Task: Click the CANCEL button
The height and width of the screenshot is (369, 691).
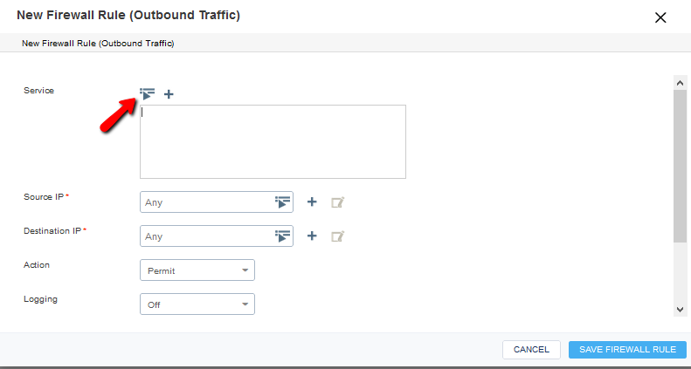Action: [x=531, y=350]
